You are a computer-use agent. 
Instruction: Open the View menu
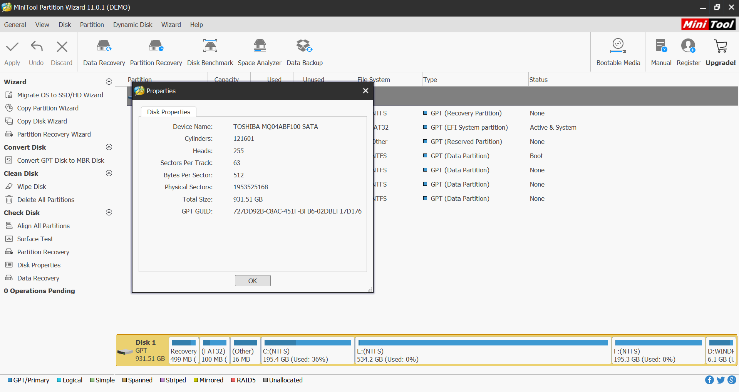42,25
